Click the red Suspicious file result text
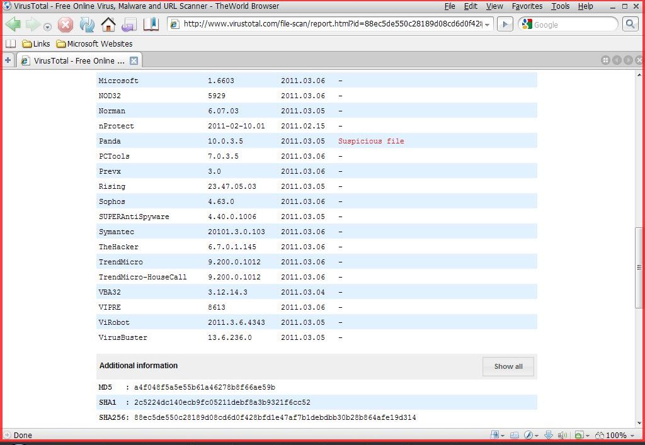The width and height of the screenshot is (645, 445). [x=371, y=141]
